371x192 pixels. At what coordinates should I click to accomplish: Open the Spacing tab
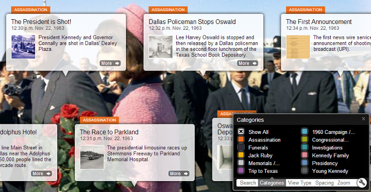(324, 183)
